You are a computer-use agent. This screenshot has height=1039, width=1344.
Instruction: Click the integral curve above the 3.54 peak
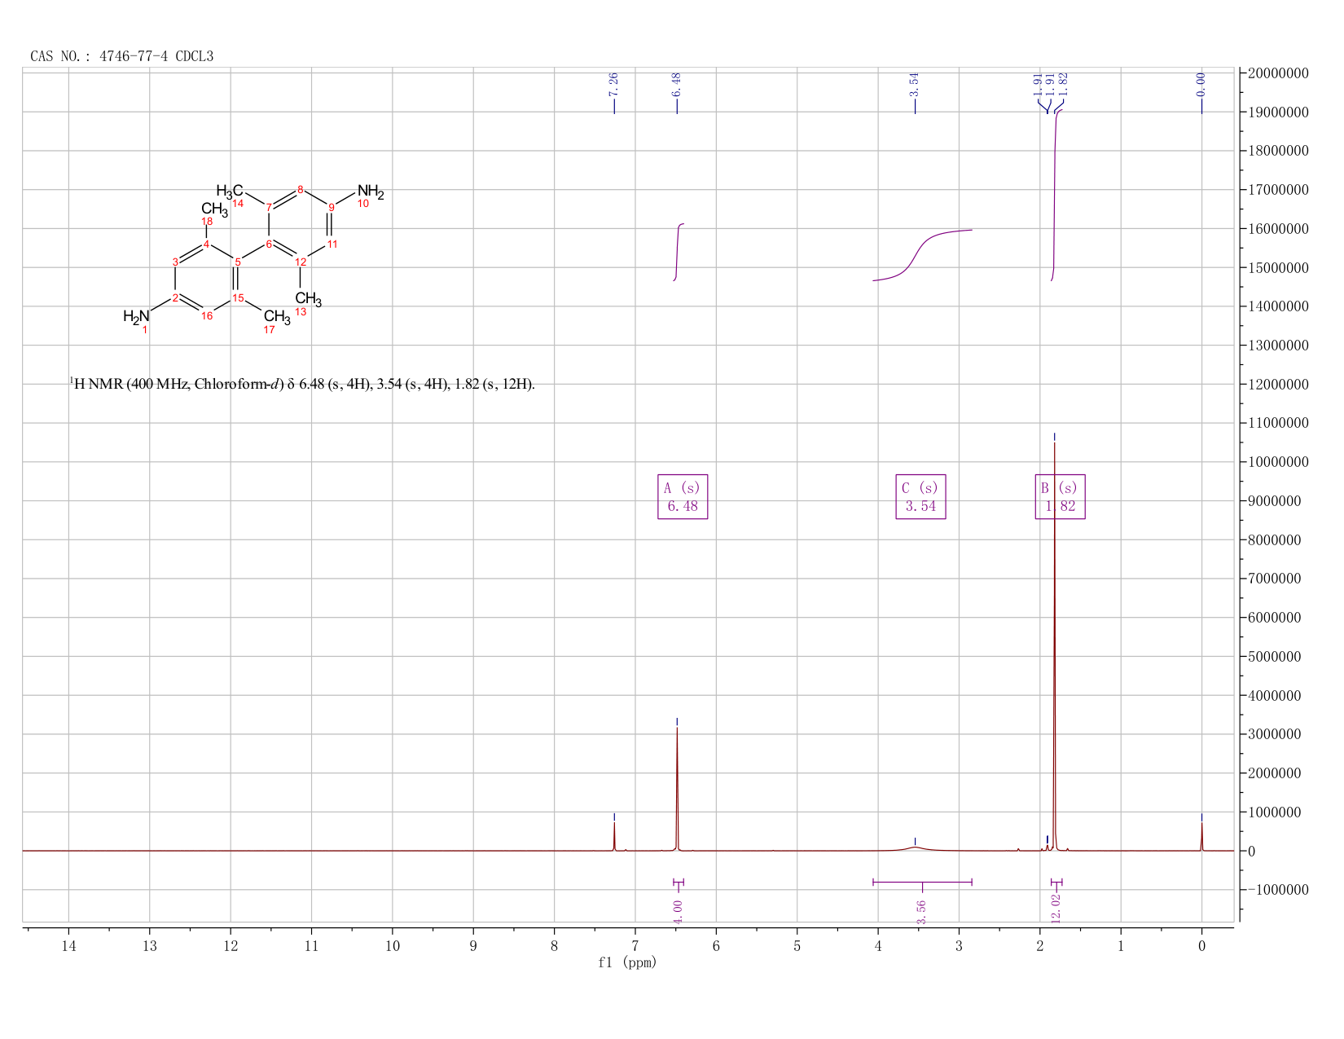pos(922,254)
